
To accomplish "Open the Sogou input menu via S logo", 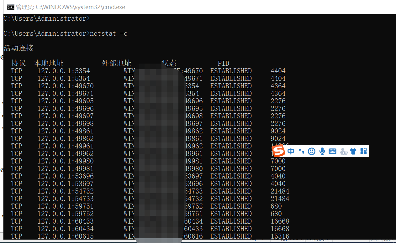I will pos(279,151).
